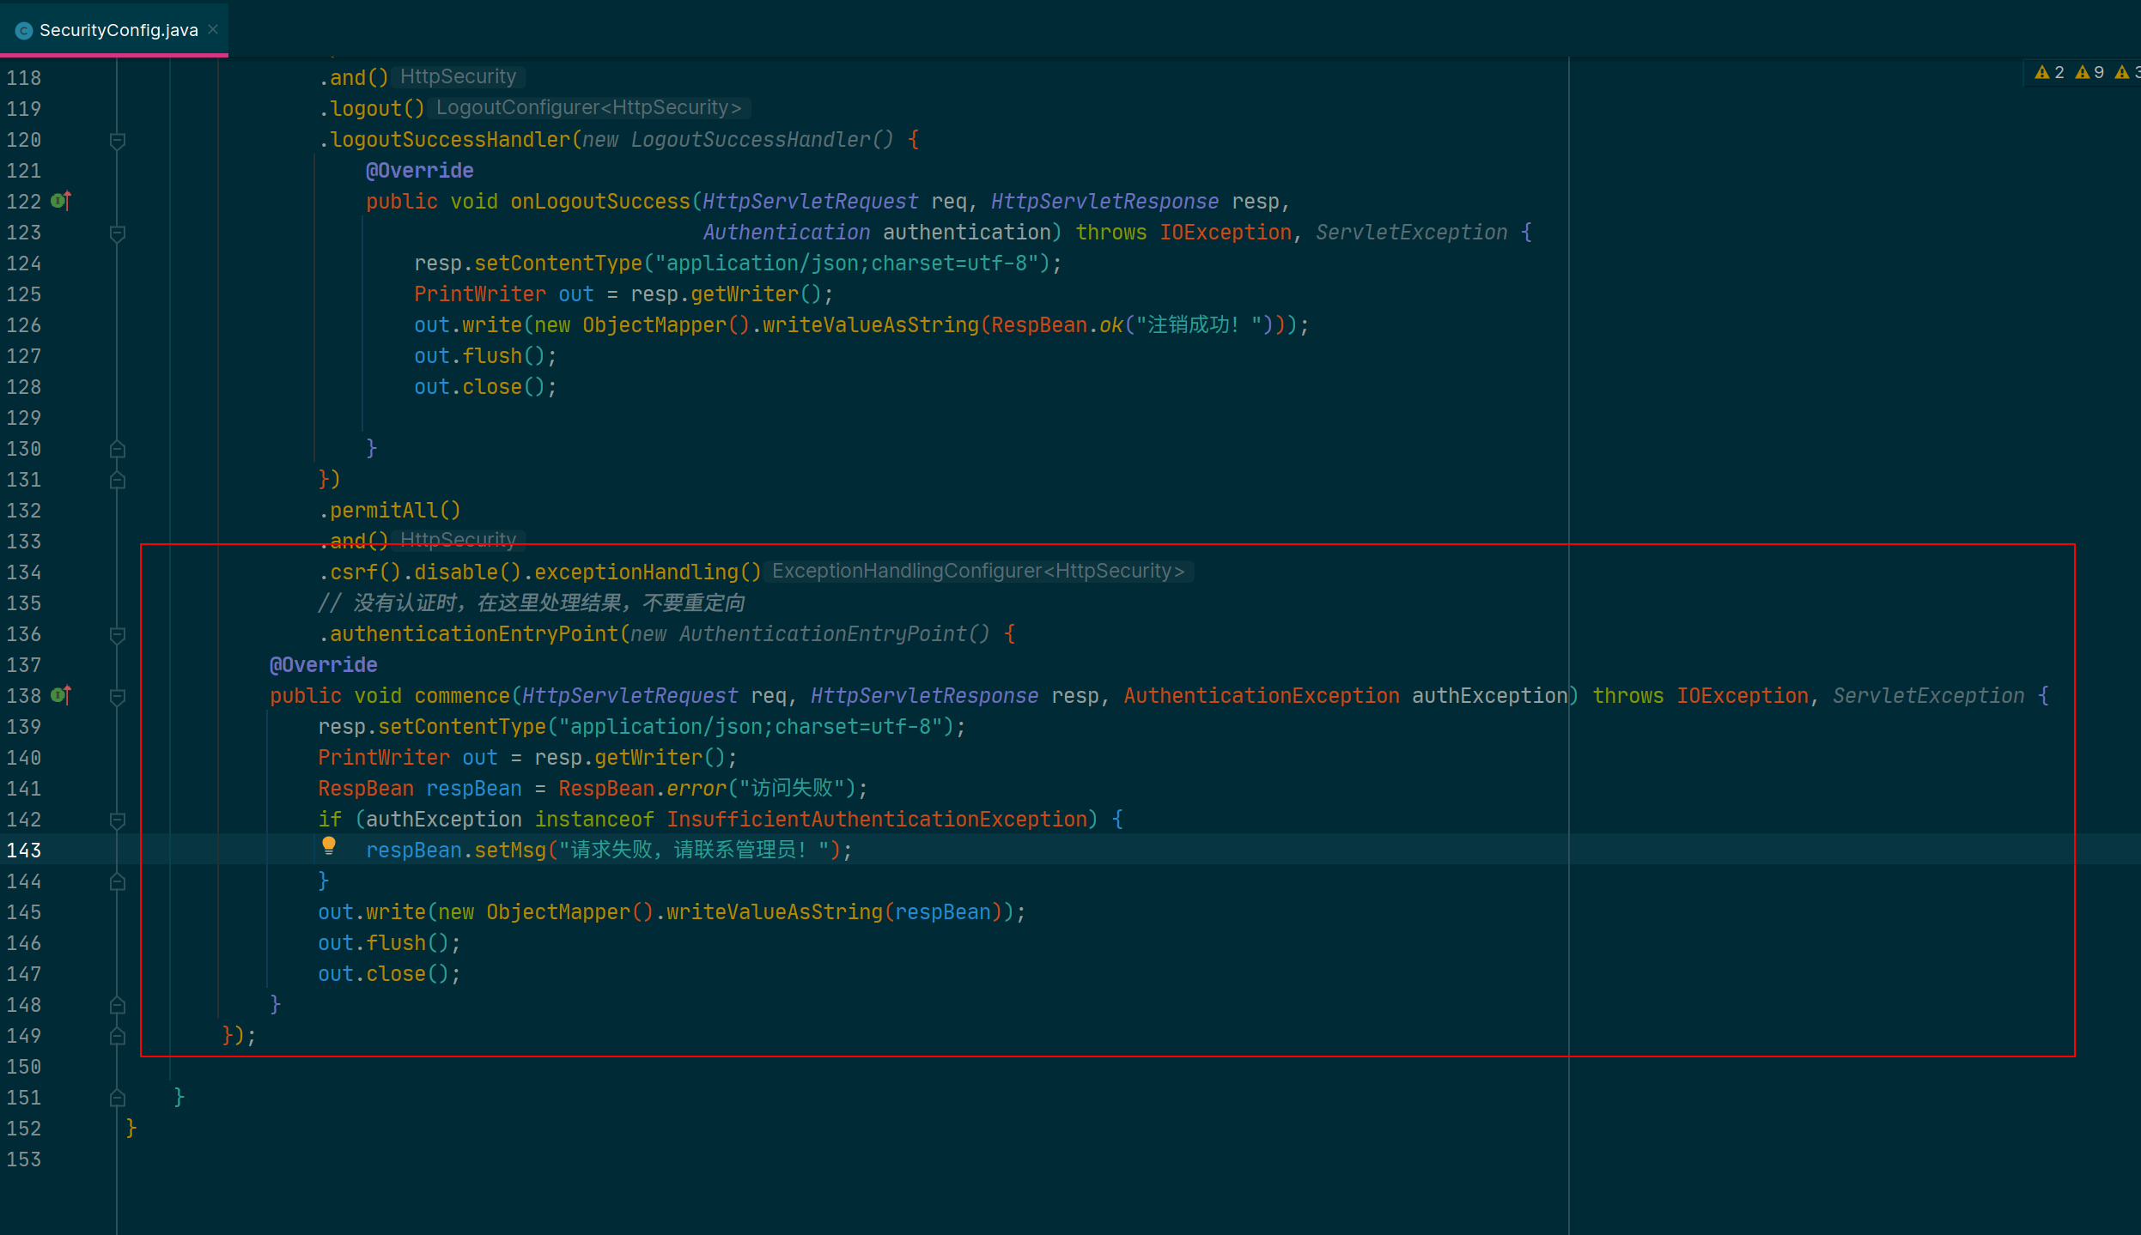Place cursor on the permitAll() call
Screen dimensions: 2141x1235
click(x=395, y=511)
